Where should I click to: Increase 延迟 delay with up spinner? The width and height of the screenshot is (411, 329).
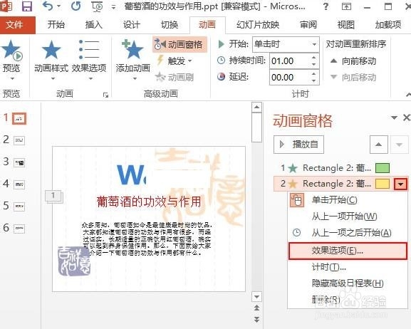[313, 73]
